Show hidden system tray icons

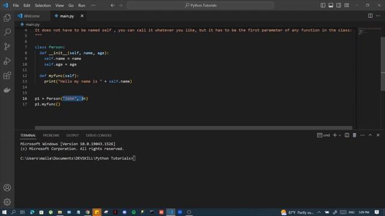(319, 212)
